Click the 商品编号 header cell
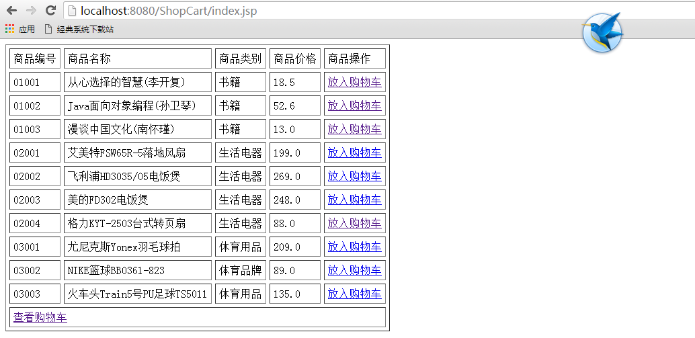Viewport: 695px width, 338px height. (x=34, y=58)
